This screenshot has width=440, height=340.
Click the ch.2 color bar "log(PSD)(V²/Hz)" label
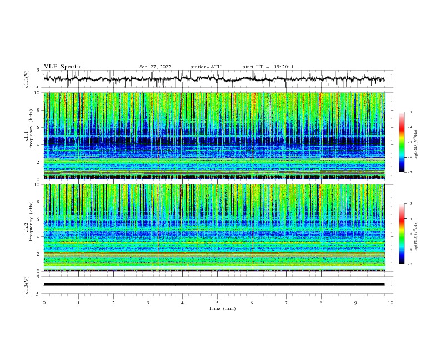[416, 237]
